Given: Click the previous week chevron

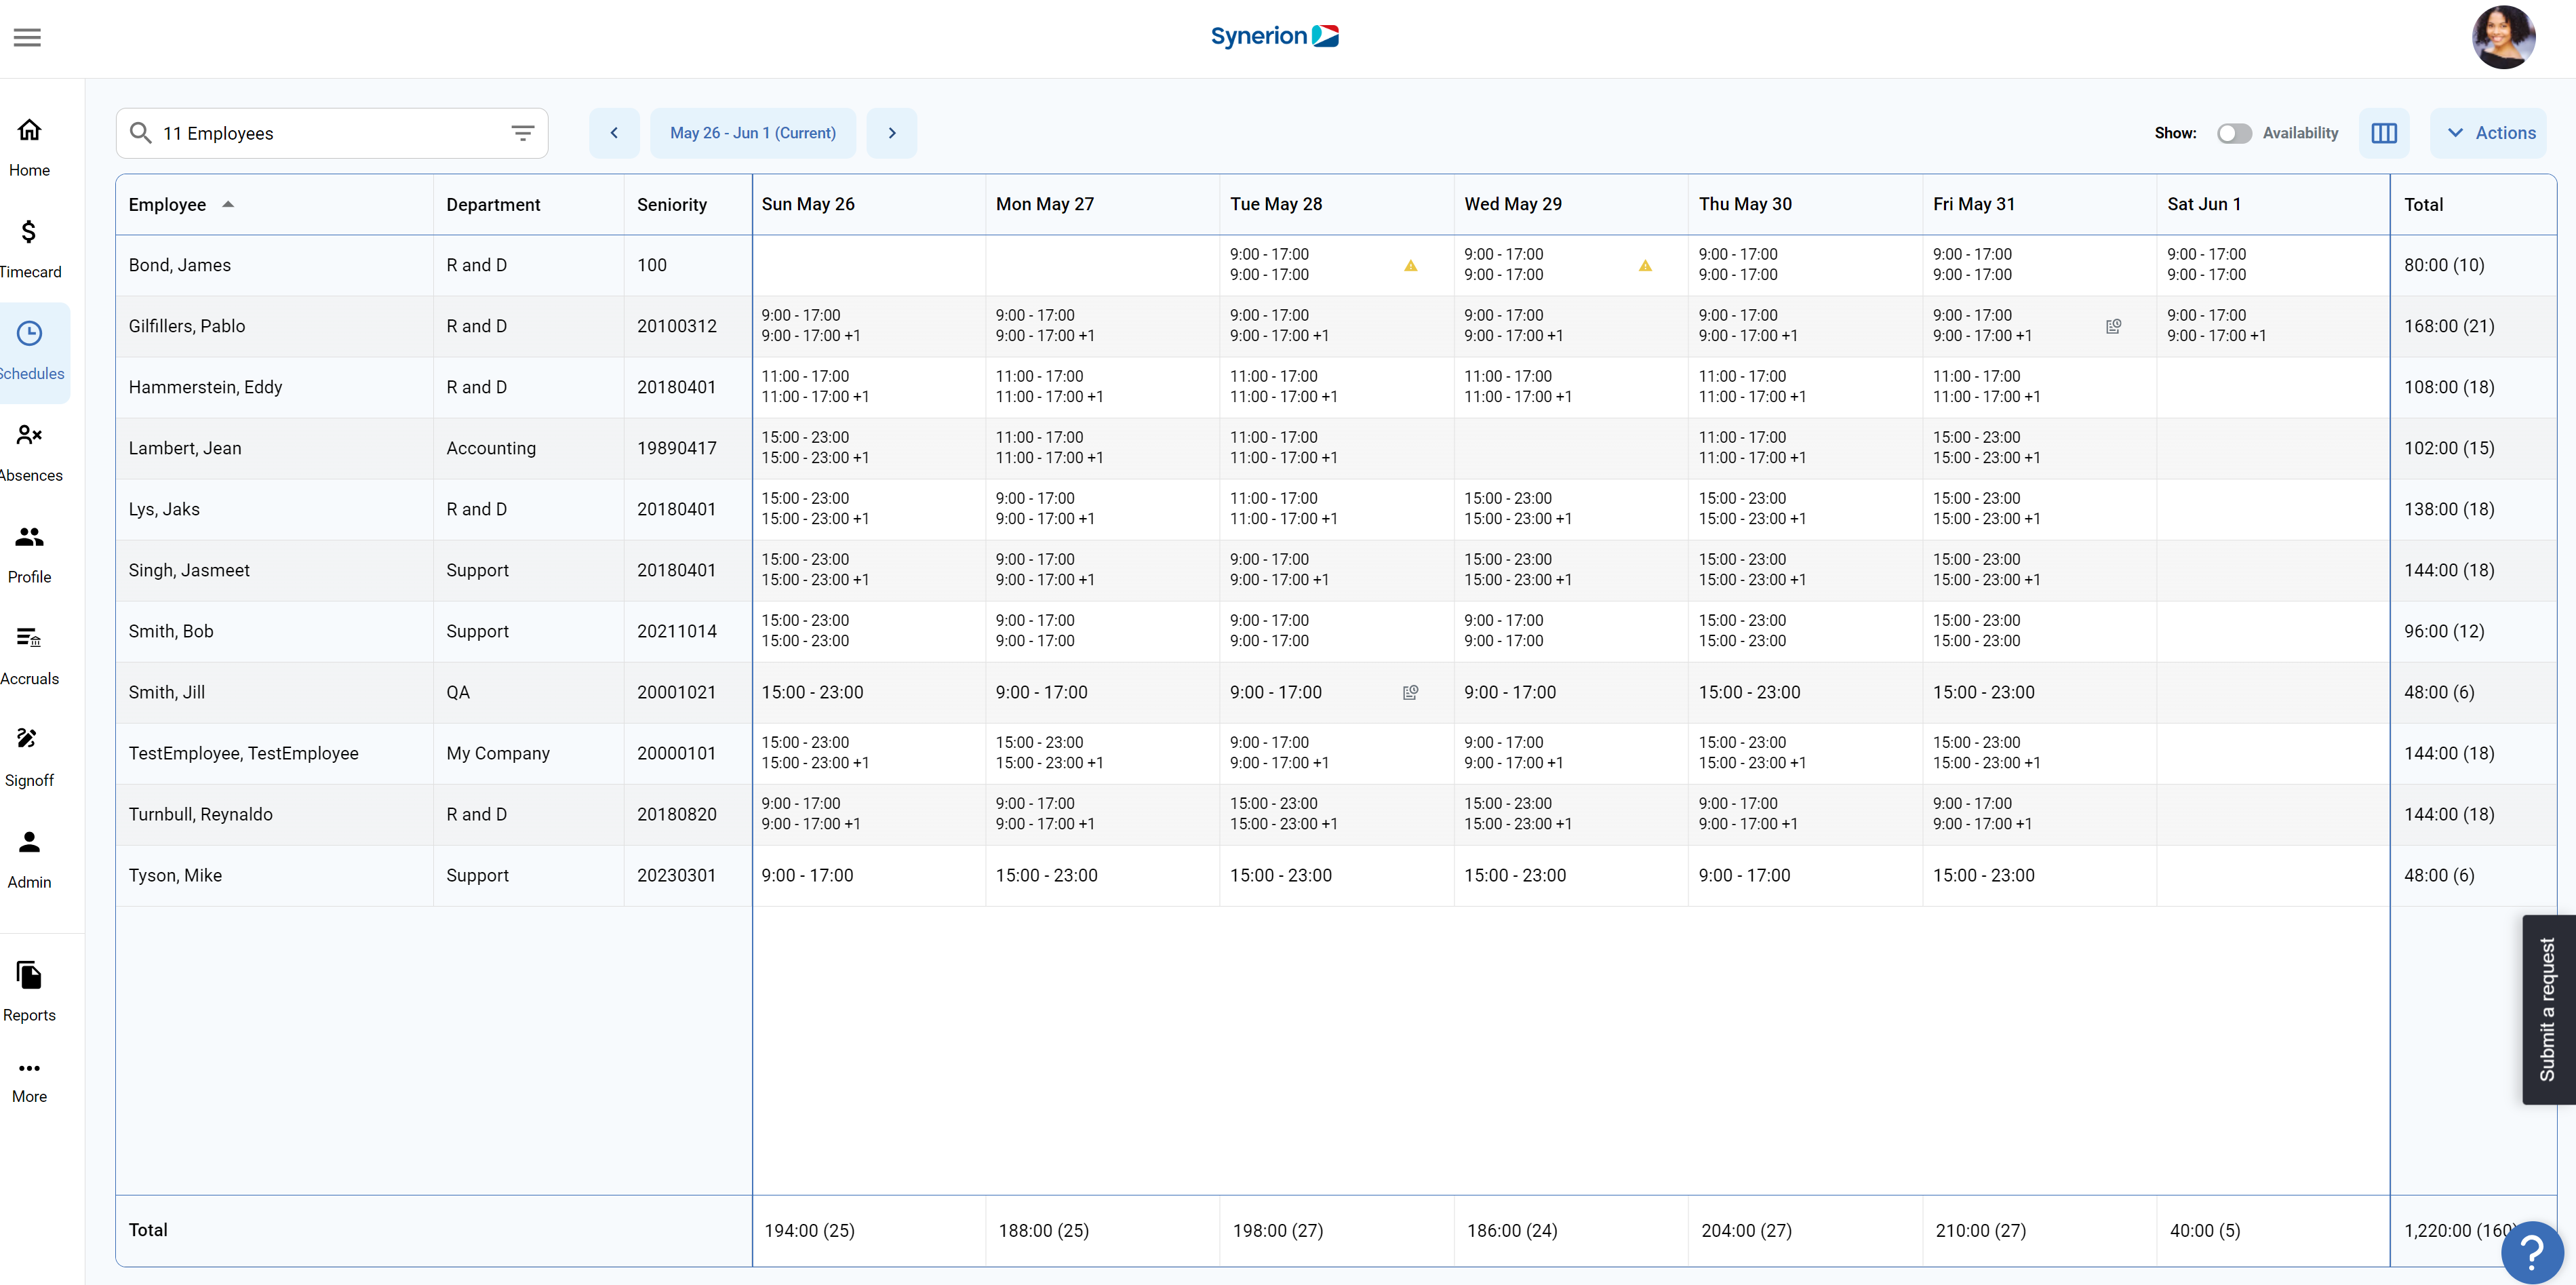Looking at the screenshot, I should point(613,132).
